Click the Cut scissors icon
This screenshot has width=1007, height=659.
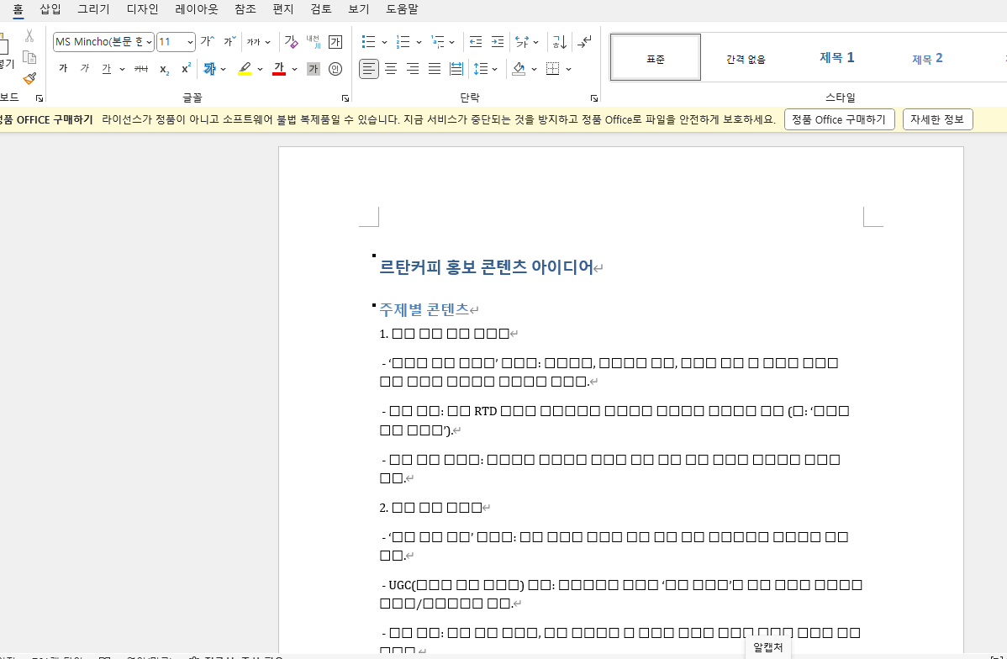click(29, 37)
